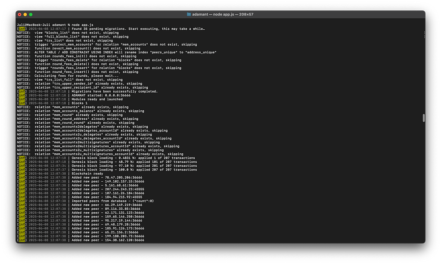Click the notice about view "blocks_list"
Image resolution: width=441 pixels, height=264 pixels.
coord(68,33)
